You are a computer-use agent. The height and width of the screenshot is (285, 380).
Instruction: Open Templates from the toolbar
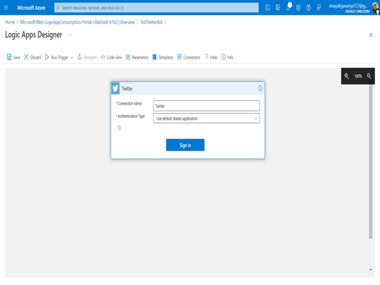[x=163, y=57]
